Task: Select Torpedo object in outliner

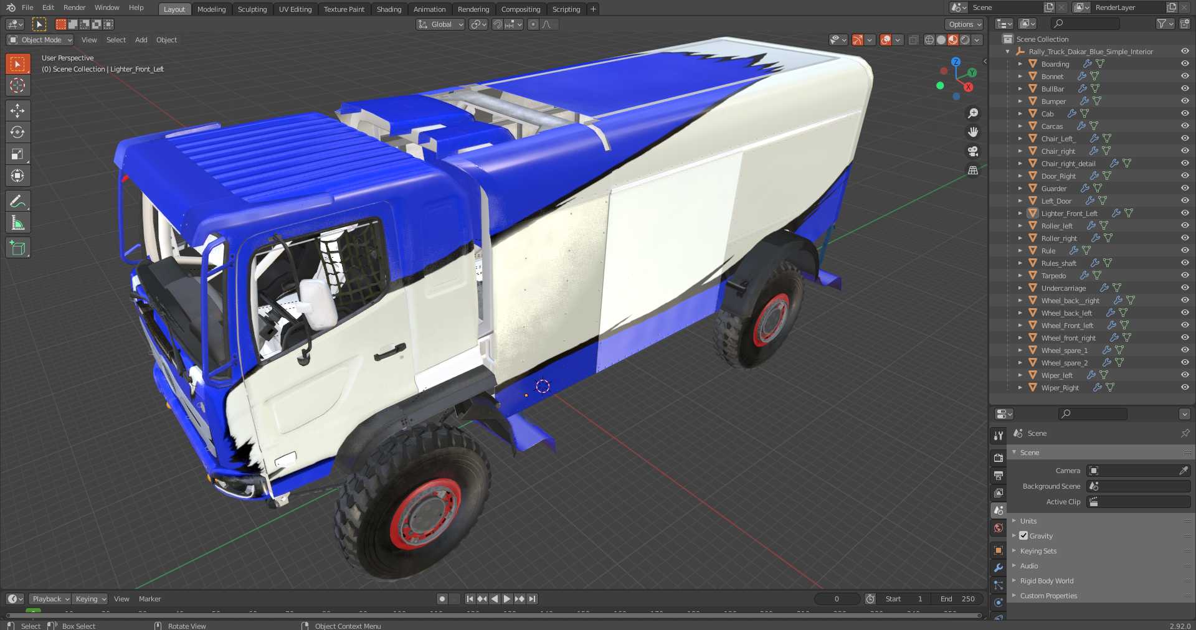Action: tap(1053, 275)
